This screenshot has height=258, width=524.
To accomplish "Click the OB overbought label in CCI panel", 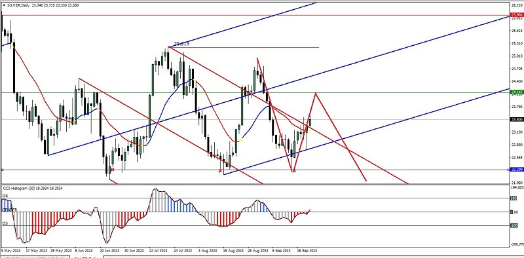I will click(x=5, y=196).
